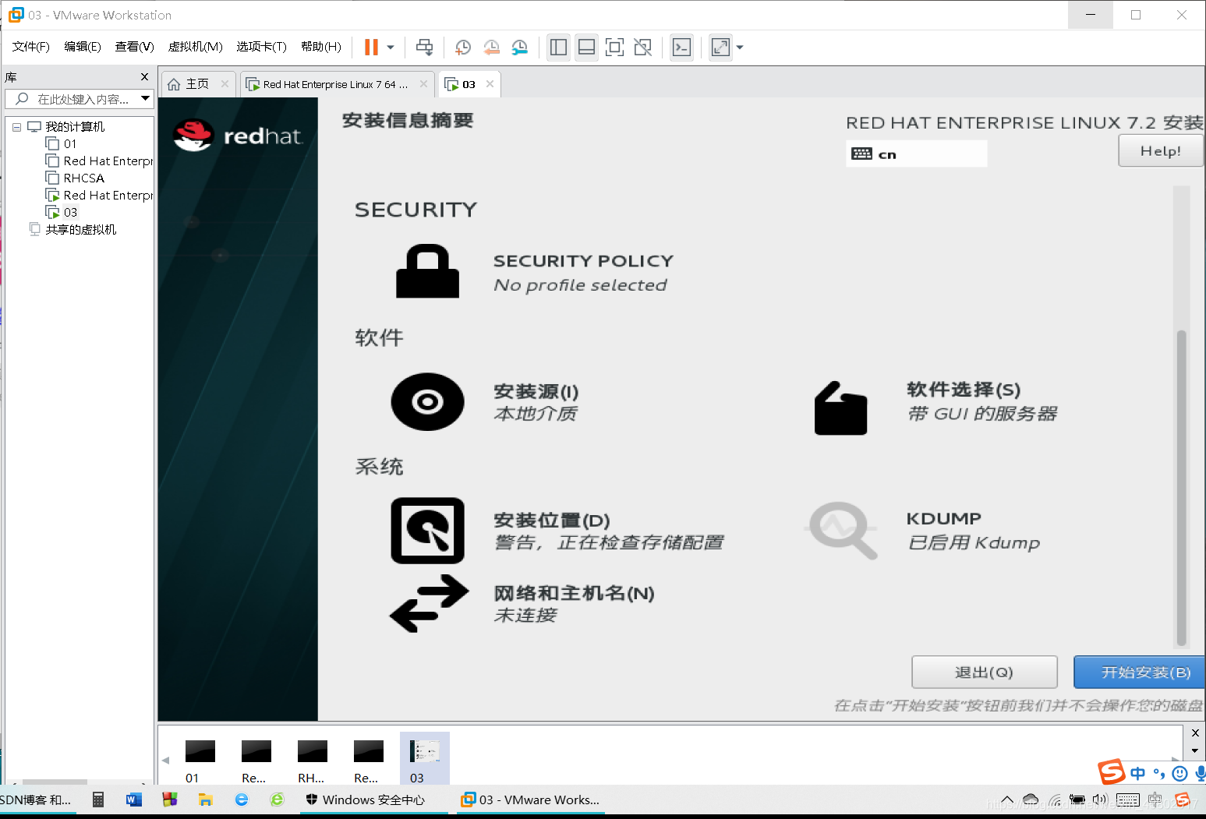Open SECURITY POLICY lock icon
The width and height of the screenshot is (1206, 819).
pos(427,271)
